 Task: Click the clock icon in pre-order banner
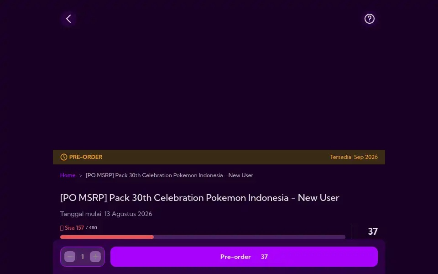coord(64,157)
